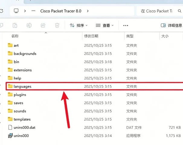
Task: Select the saves folder icon
Action: (10, 102)
